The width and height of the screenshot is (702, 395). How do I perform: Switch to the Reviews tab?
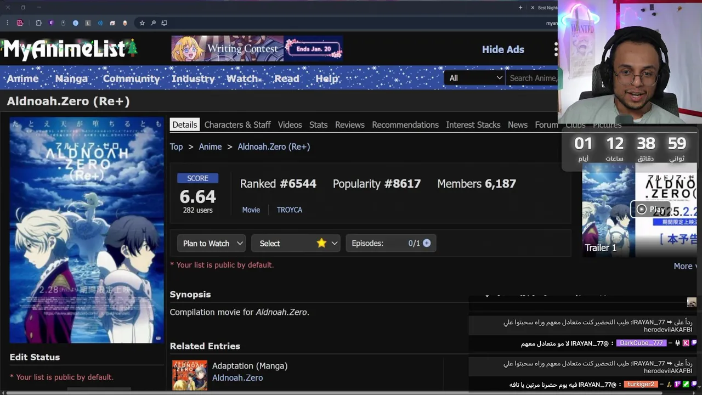pos(350,125)
